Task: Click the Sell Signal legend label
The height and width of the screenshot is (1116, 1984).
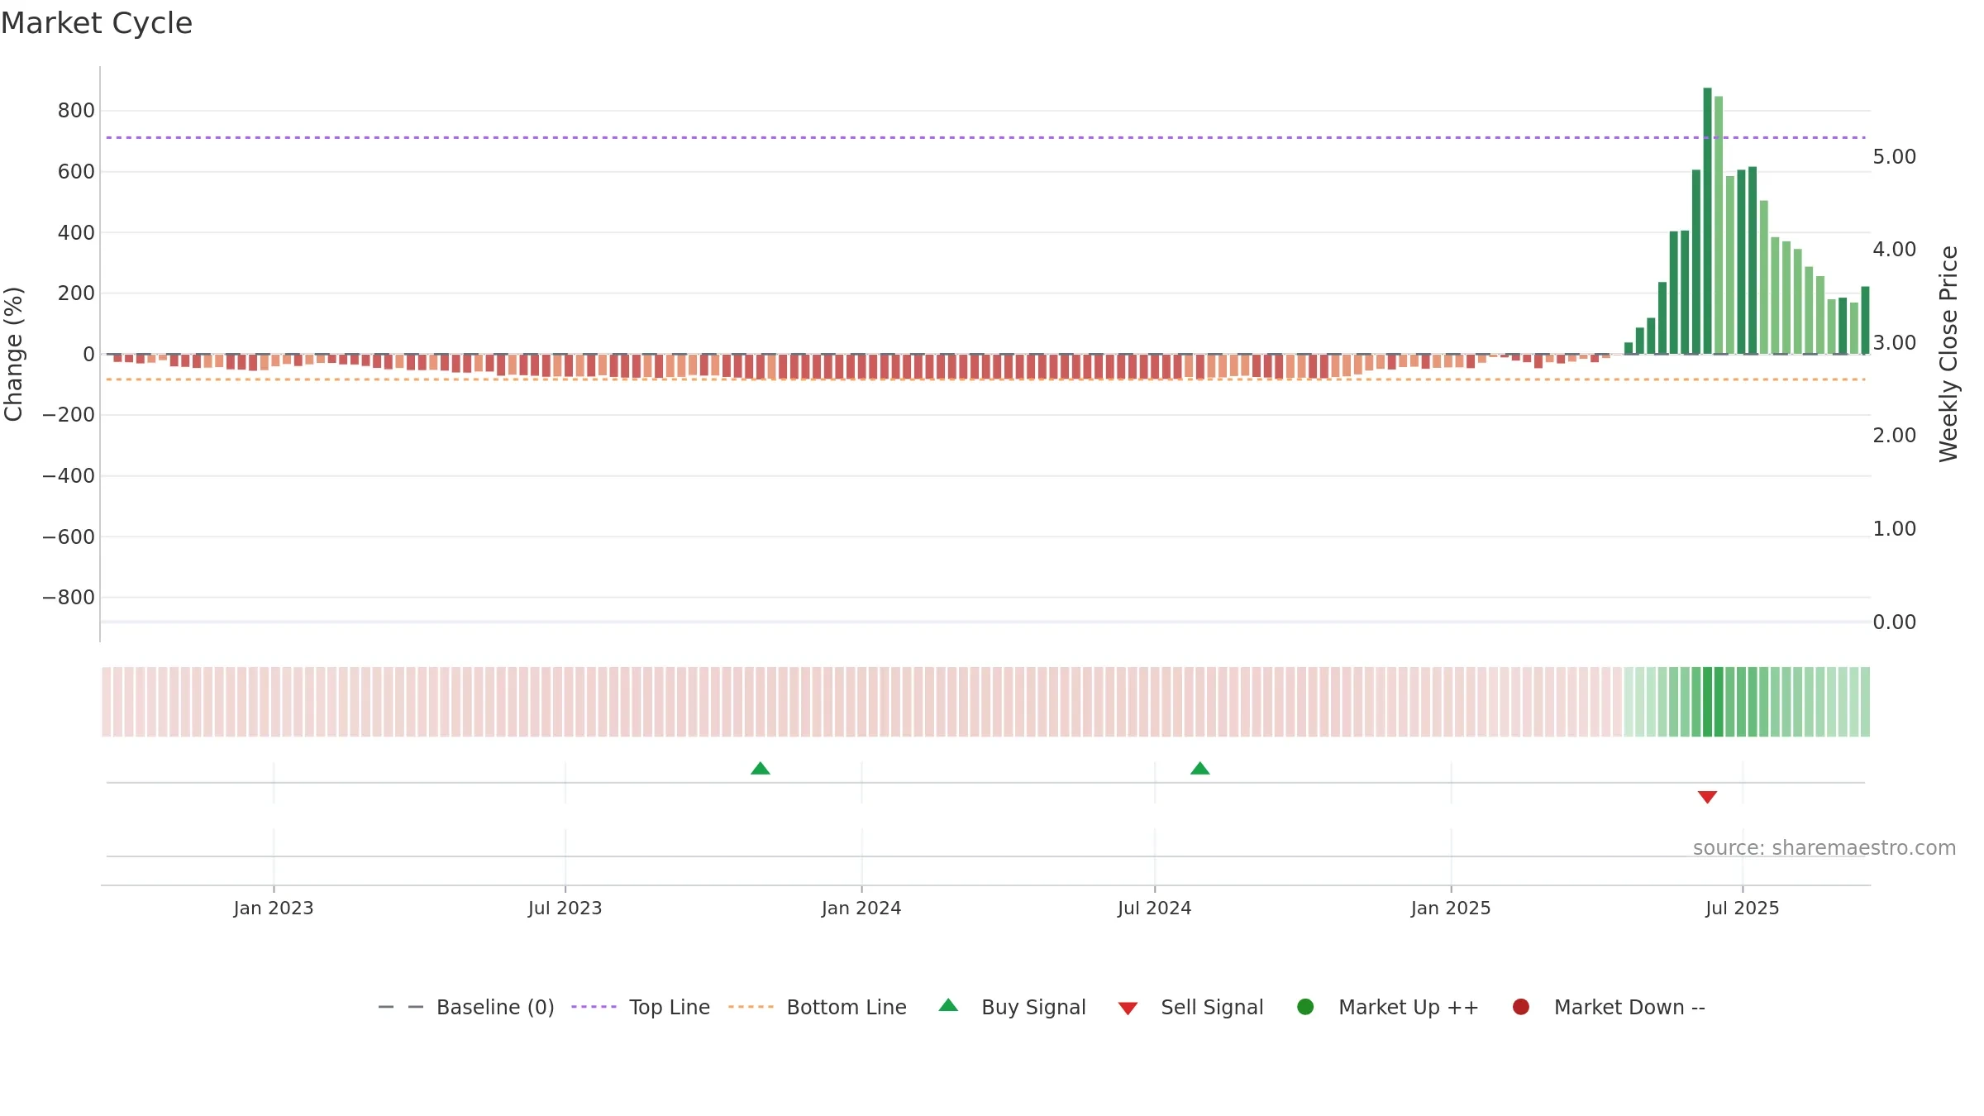Action: 1212,1007
